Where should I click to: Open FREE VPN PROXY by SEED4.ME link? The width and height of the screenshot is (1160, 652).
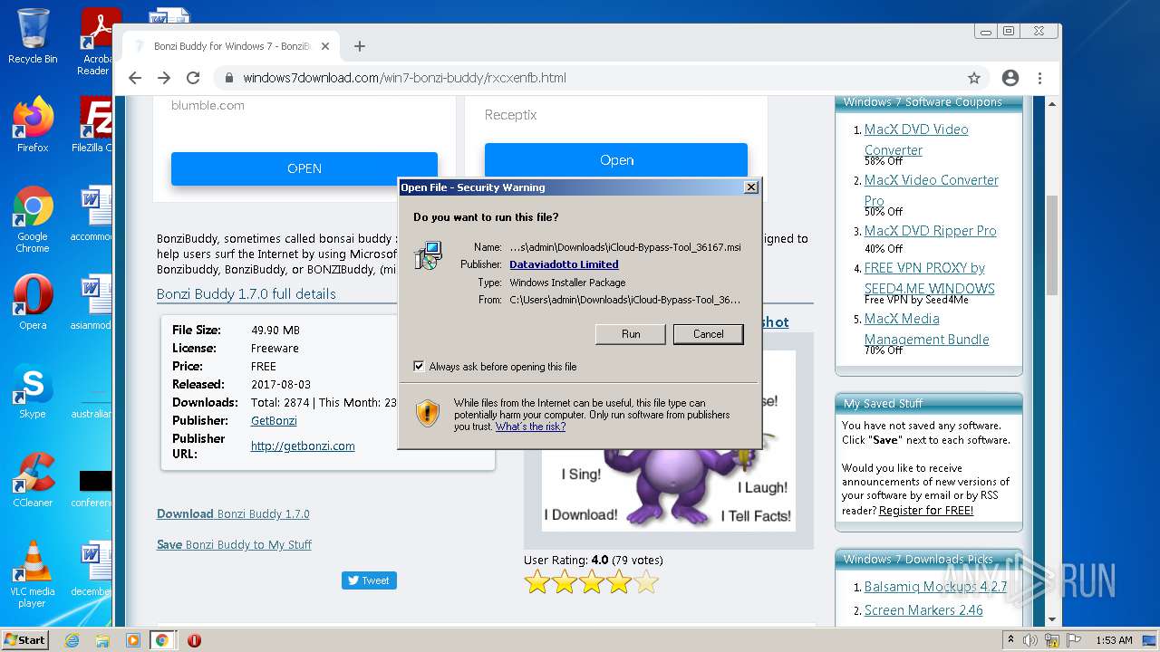(x=929, y=278)
